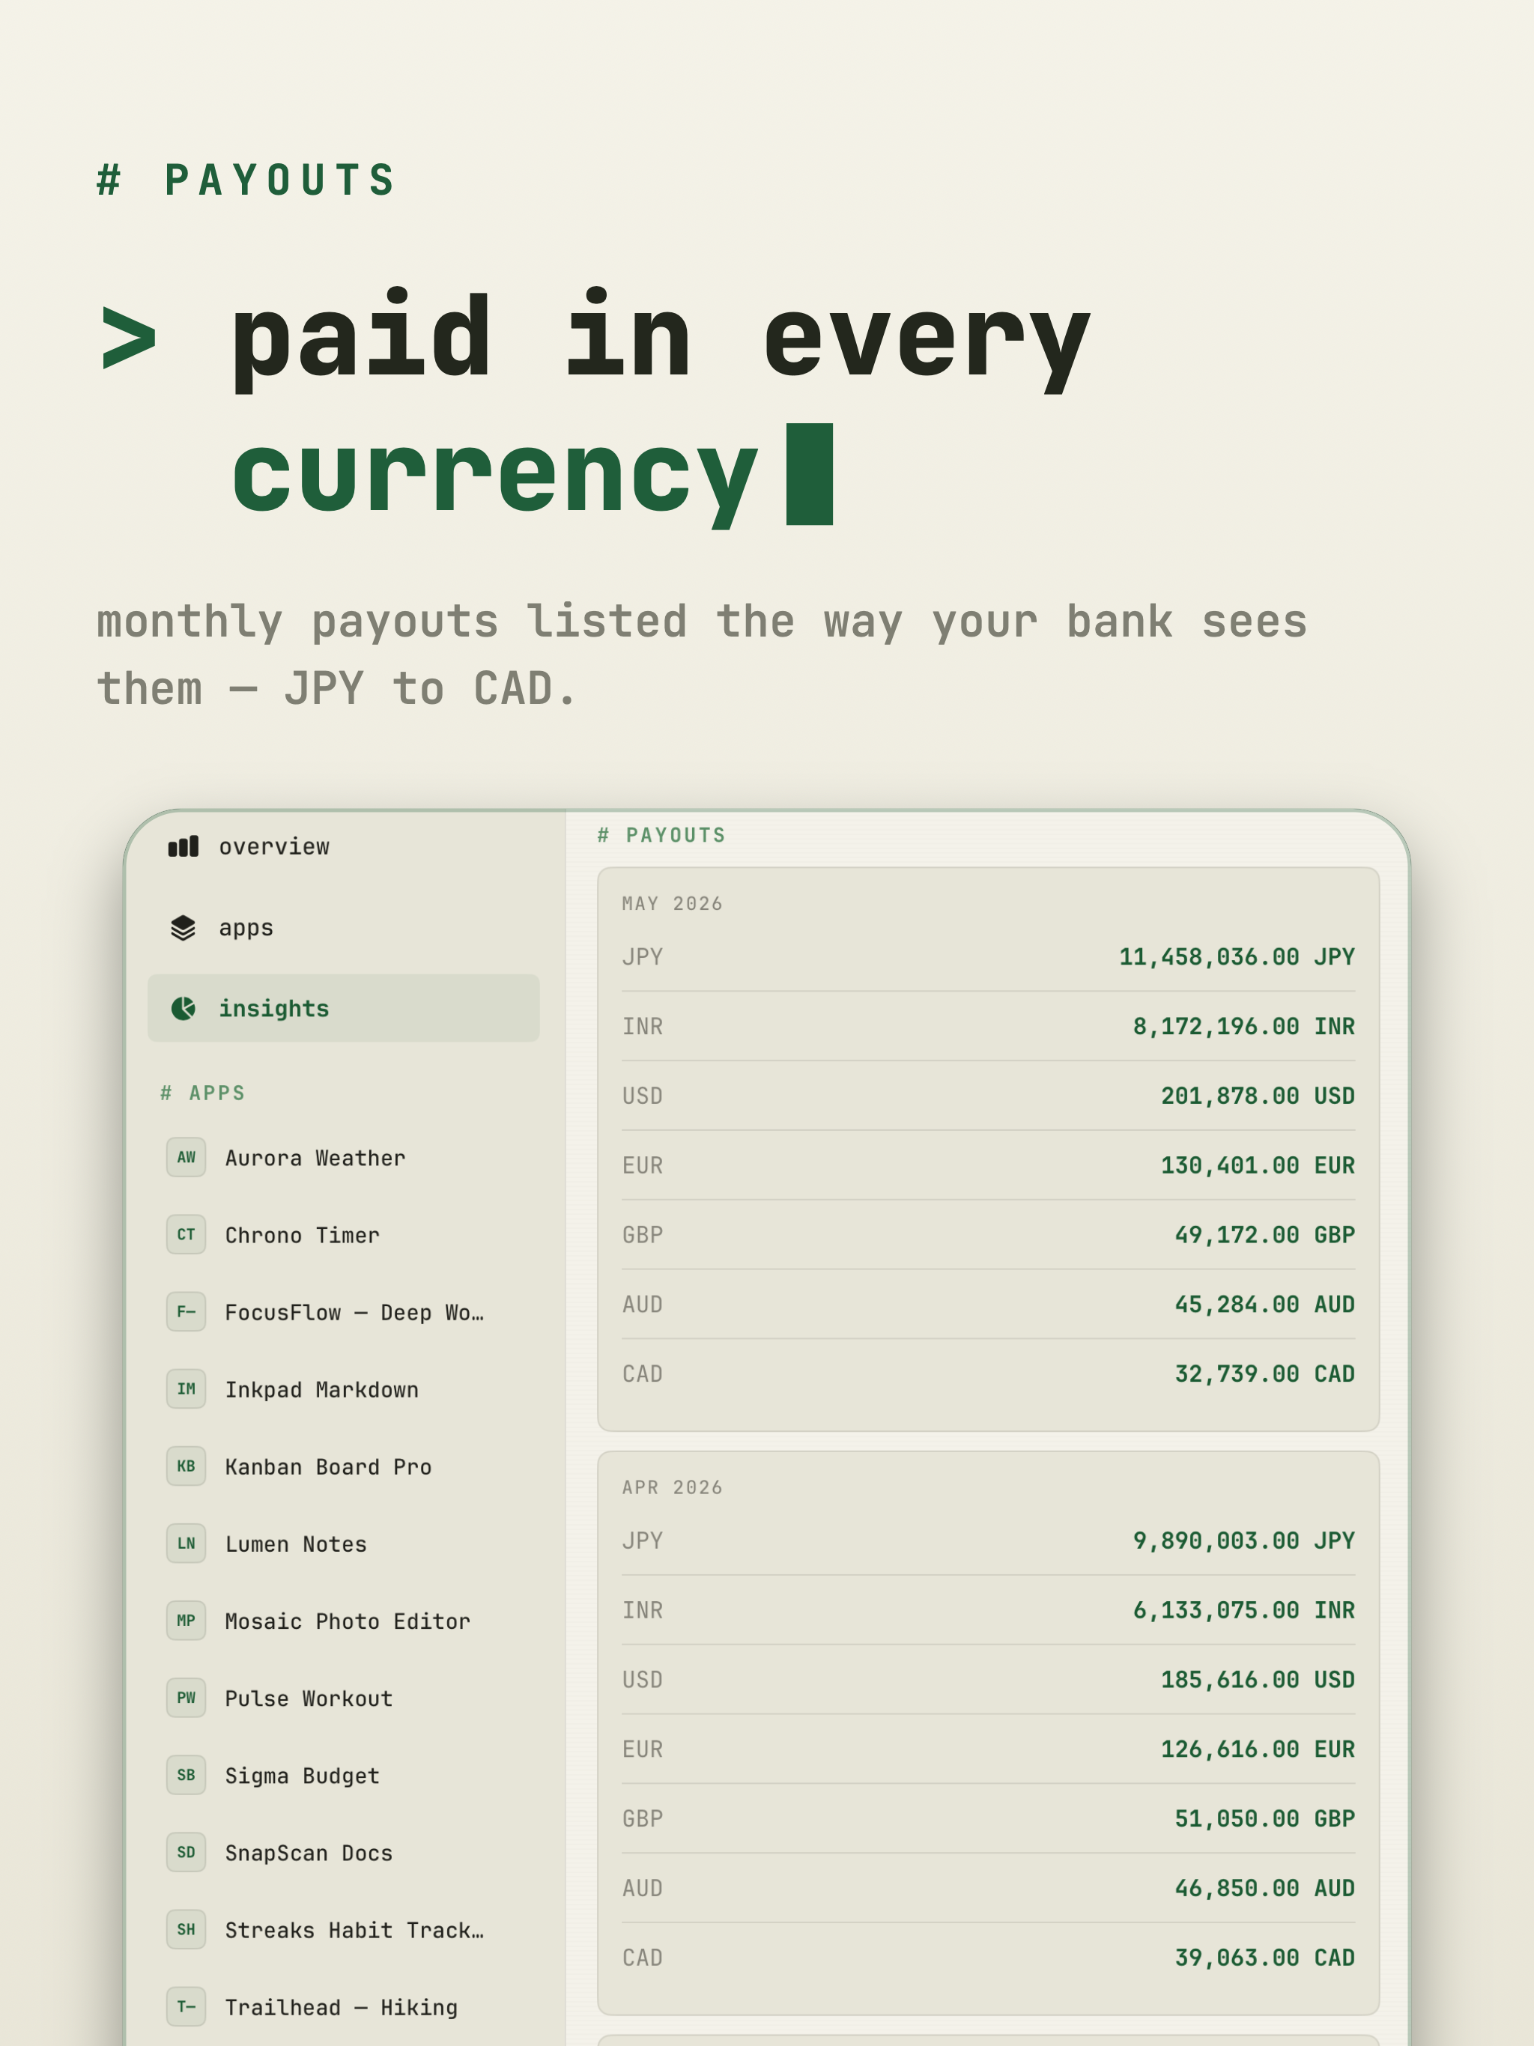Viewport: 1534px width, 2046px height.
Task: Click the overview bar chart icon
Action: 184,846
